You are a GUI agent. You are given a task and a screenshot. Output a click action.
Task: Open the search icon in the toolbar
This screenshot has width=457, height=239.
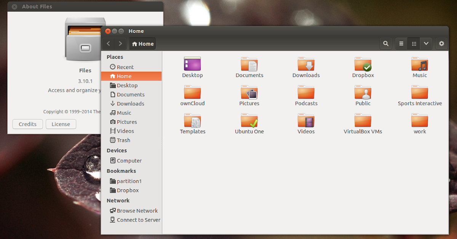pos(386,43)
